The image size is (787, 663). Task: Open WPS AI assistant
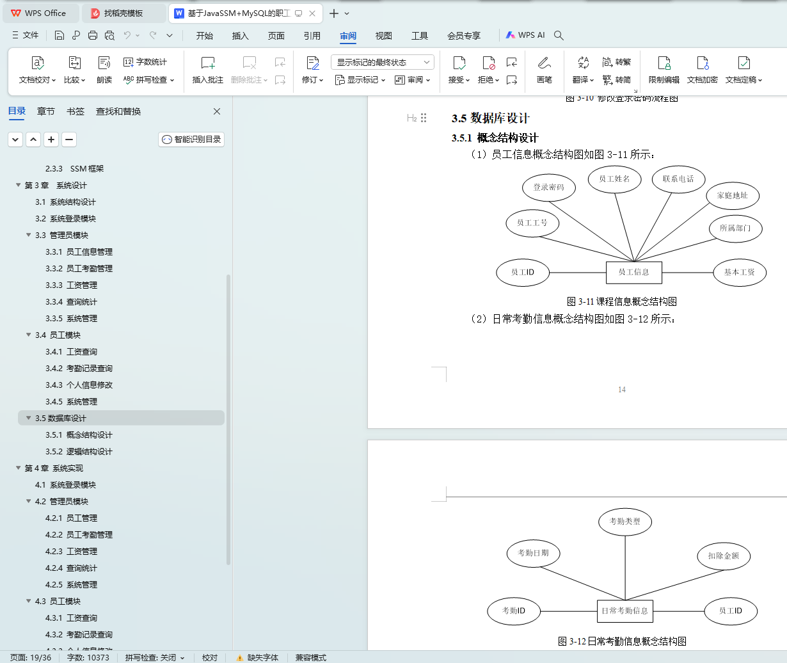pos(525,35)
